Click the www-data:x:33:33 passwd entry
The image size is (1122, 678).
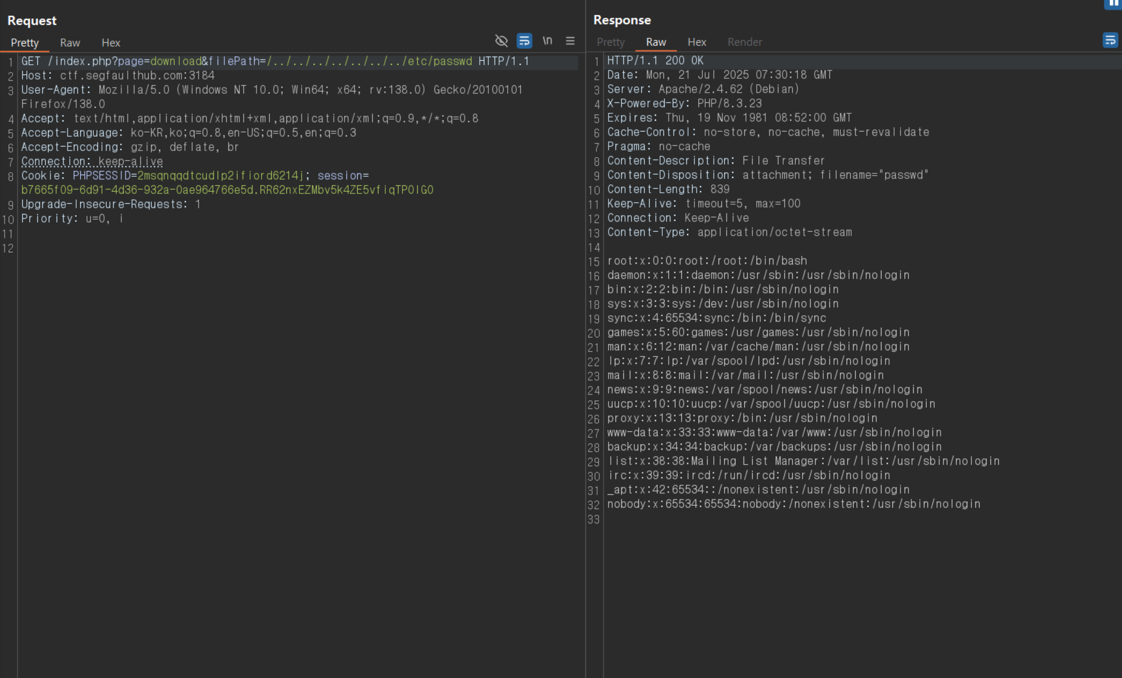coord(775,433)
